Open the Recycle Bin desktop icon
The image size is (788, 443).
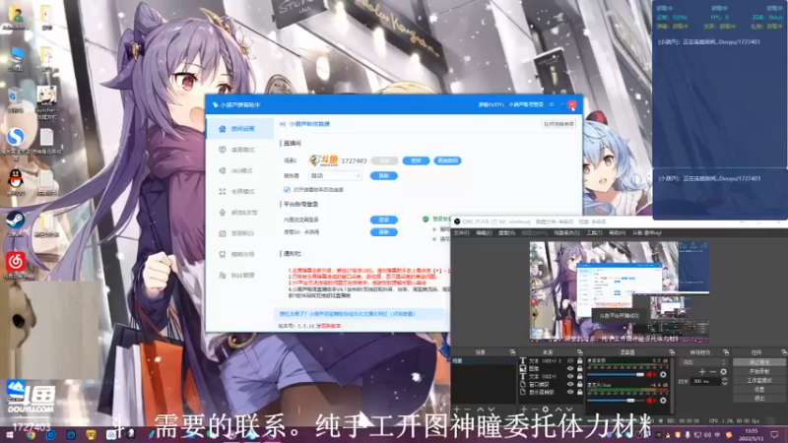15,97
